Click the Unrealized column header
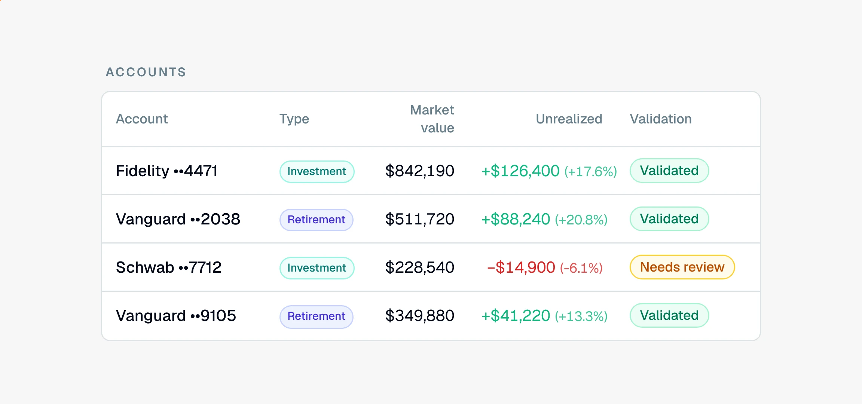 (569, 119)
